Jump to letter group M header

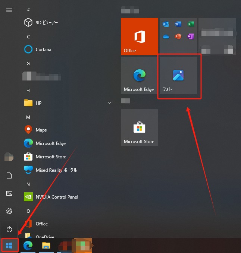[28, 117]
